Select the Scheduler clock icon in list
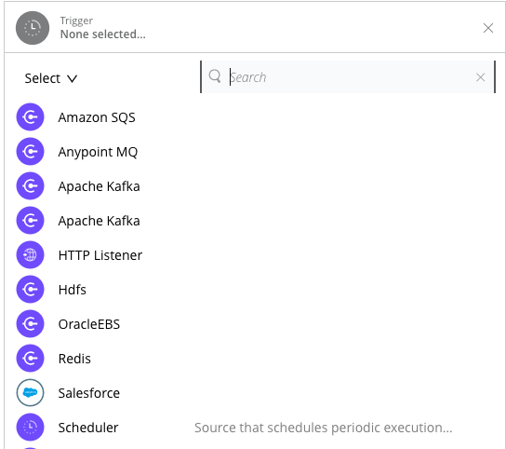This screenshot has width=506, height=449. tap(30, 427)
